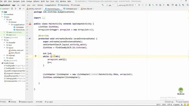Click the green Debug app bug icon
This screenshot has height=106, width=189.
(150, 5)
